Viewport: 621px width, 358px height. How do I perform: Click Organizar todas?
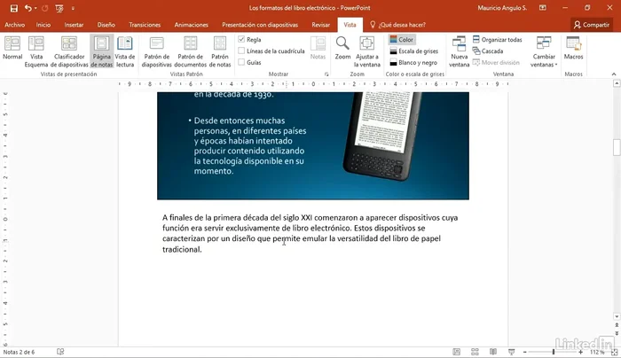(497, 40)
